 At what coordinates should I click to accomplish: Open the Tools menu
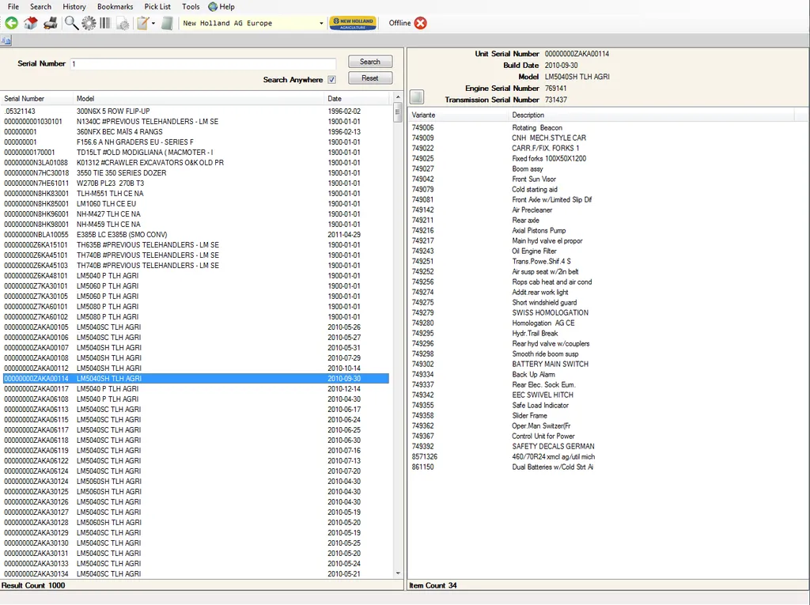(191, 6)
